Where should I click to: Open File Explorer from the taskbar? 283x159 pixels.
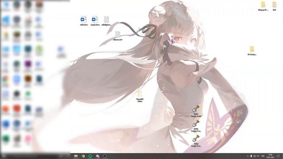point(76,156)
